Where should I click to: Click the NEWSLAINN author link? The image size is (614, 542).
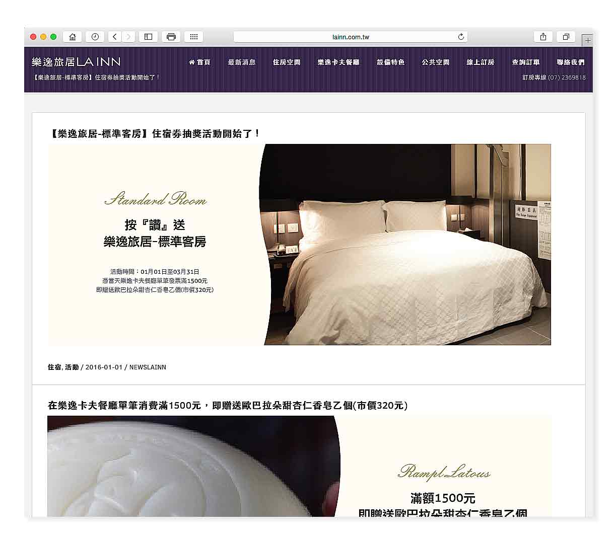(x=148, y=367)
